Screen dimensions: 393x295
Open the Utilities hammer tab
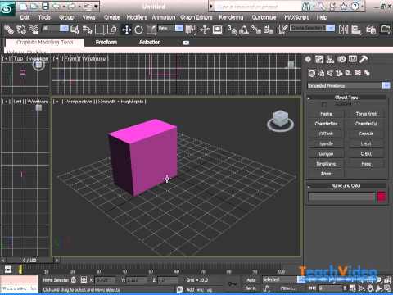364,59
